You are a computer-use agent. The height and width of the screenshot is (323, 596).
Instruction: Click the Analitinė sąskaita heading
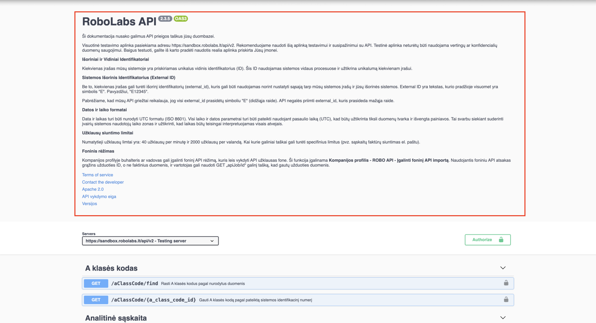(x=116, y=318)
